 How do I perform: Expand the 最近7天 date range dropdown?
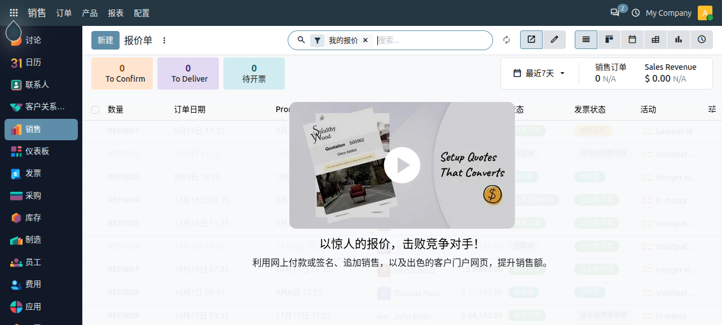point(539,73)
